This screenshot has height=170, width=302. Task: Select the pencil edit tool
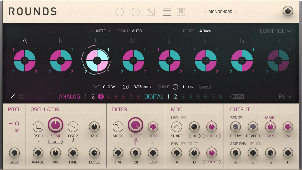point(12,97)
